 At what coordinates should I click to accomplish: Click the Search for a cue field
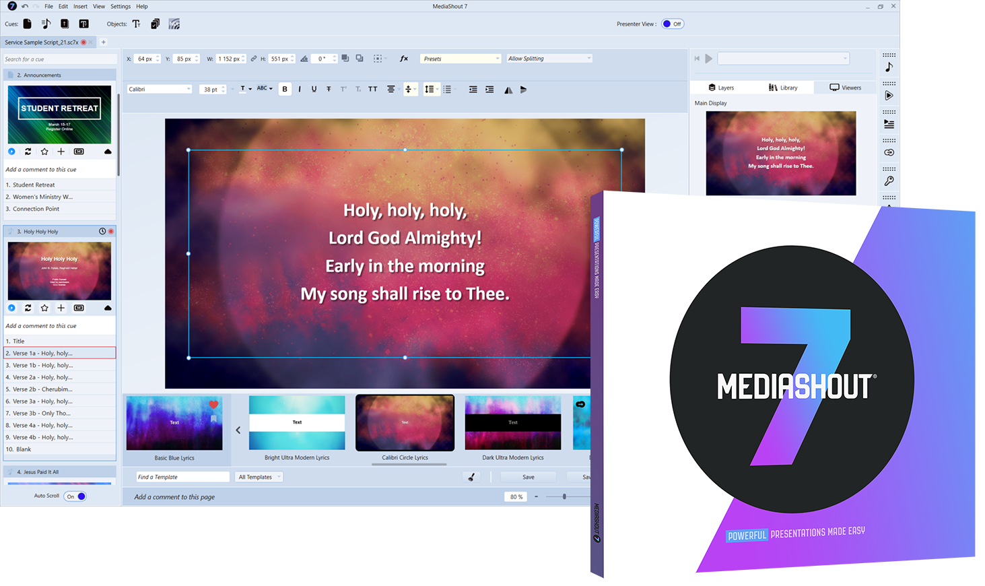pos(60,59)
